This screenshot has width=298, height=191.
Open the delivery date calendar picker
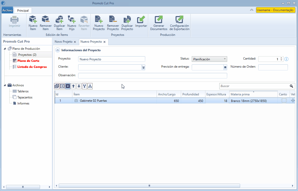(x=225, y=67)
